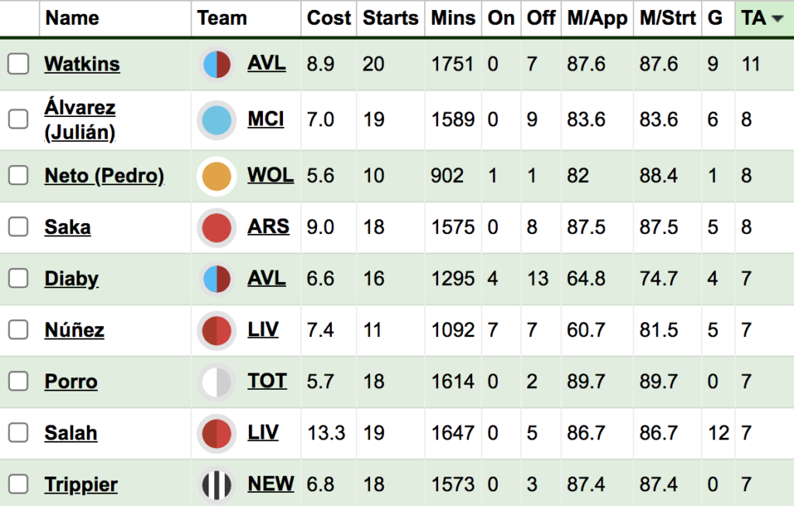Tick the checkbox for Watkins
794x506 pixels.
click(x=18, y=64)
